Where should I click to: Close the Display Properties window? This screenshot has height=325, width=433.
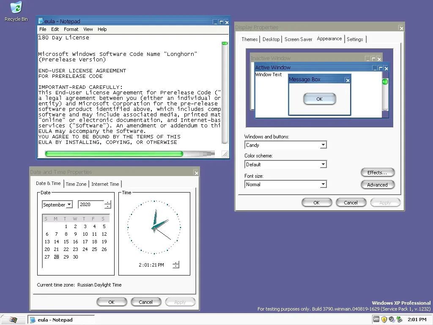point(400,28)
